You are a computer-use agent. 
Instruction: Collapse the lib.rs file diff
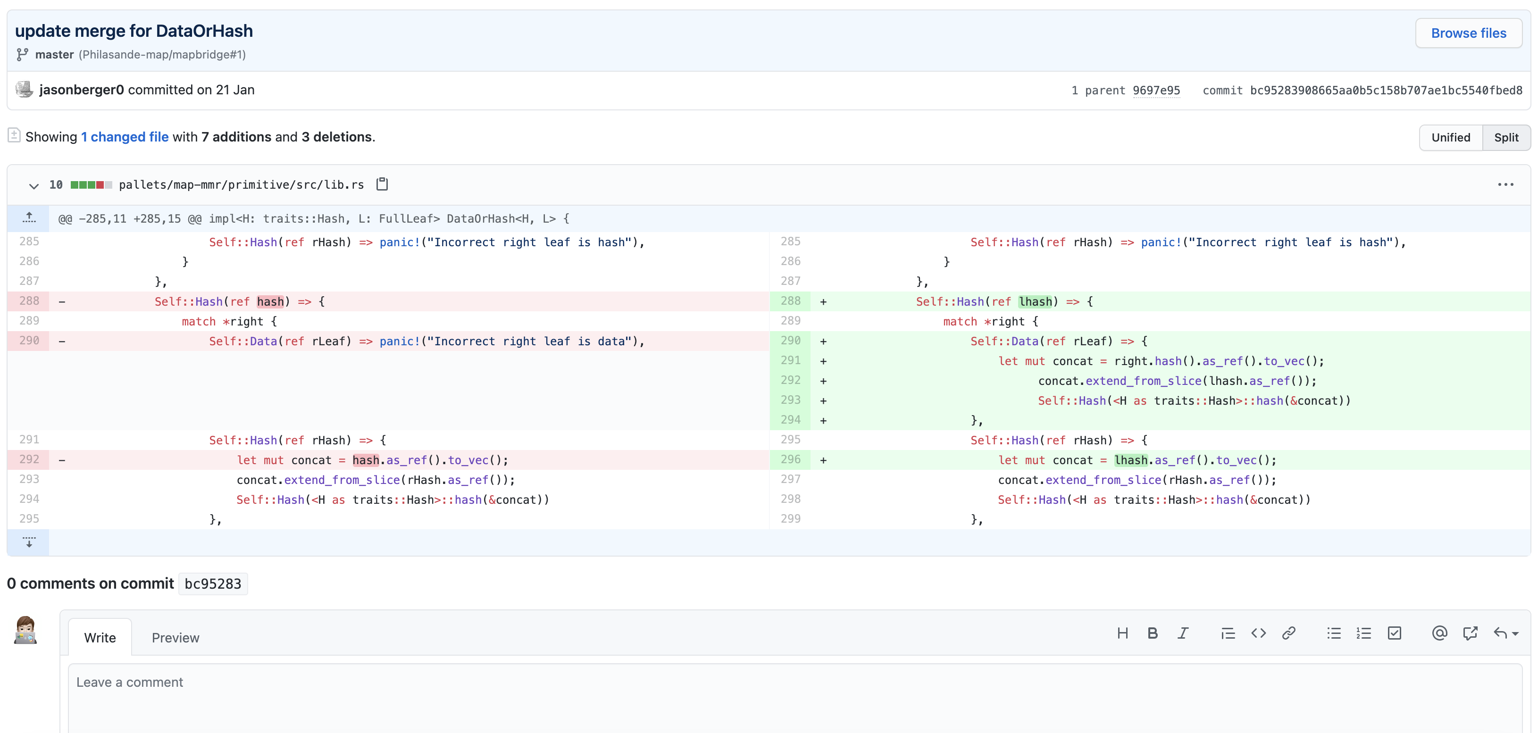33,186
